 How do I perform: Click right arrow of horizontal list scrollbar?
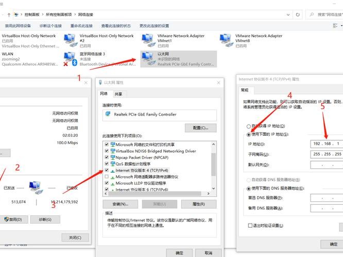point(209,193)
